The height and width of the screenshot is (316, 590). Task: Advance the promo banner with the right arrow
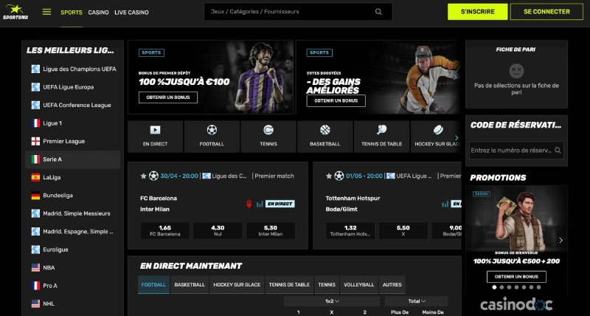tap(455, 78)
